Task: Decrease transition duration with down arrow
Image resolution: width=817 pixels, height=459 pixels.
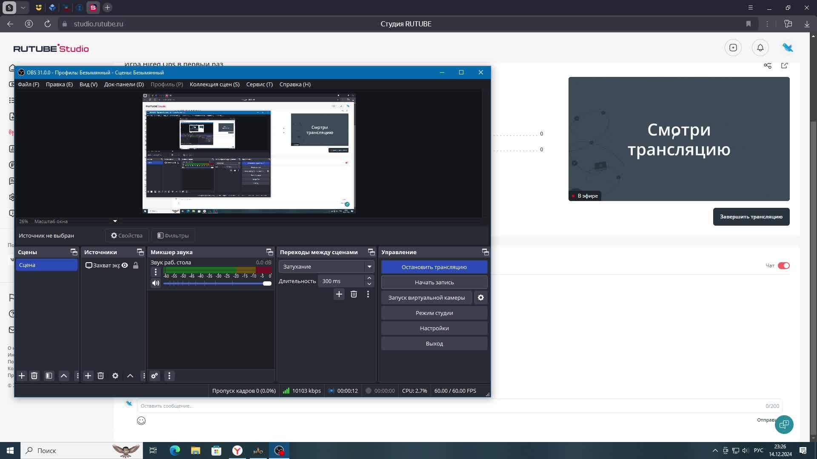Action: 369,284
